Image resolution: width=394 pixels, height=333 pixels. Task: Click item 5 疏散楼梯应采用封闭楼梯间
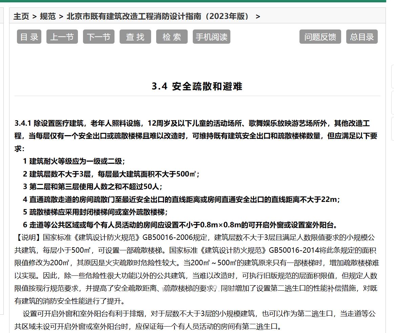95,212
